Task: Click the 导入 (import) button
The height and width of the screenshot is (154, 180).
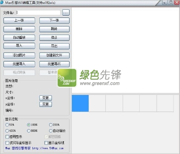Action: pyautogui.click(x=19, y=46)
